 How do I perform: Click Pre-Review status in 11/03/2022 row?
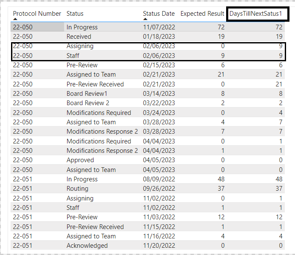click(x=82, y=217)
